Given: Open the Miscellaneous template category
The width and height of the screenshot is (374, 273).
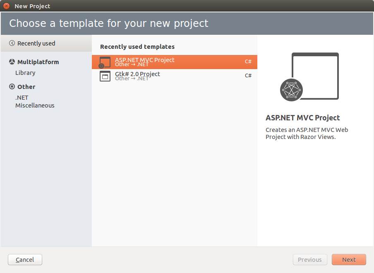Looking at the screenshot, I should (35, 105).
